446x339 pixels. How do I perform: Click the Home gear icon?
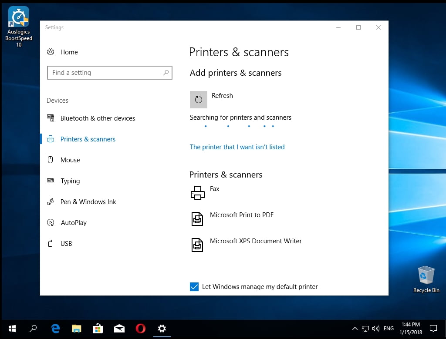(x=51, y=52)
